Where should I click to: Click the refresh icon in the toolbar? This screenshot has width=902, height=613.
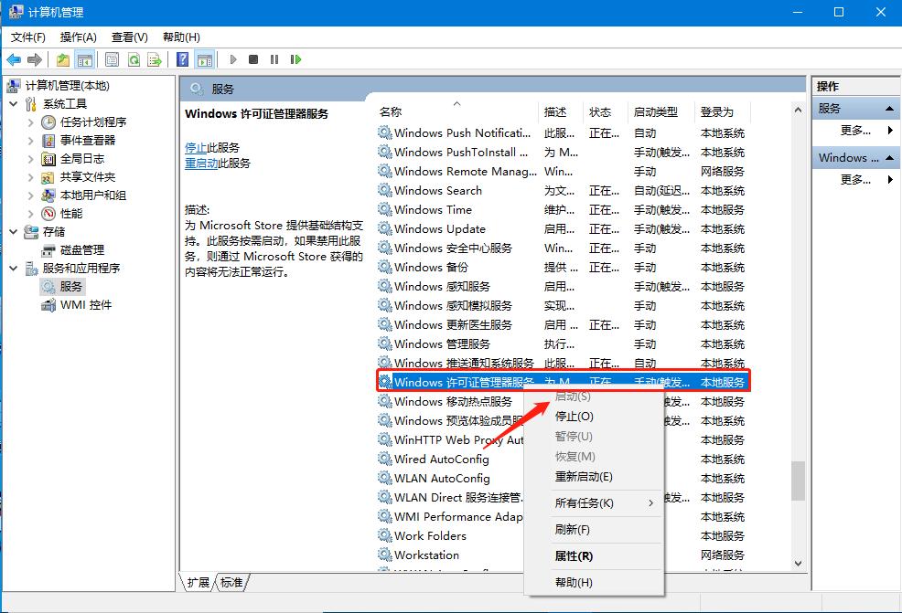click(x=132, y=59)
